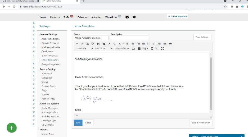Open Find and Replace binoculars icon
This screenshot has height=137, width=248.
pyautogui.click(x=139, y=49)
